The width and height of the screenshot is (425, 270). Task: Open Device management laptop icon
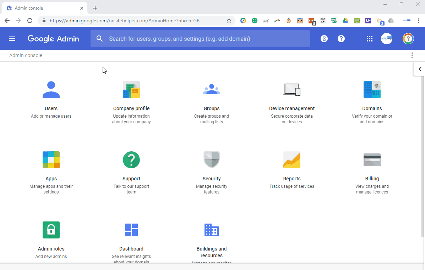tap(292, 90)
